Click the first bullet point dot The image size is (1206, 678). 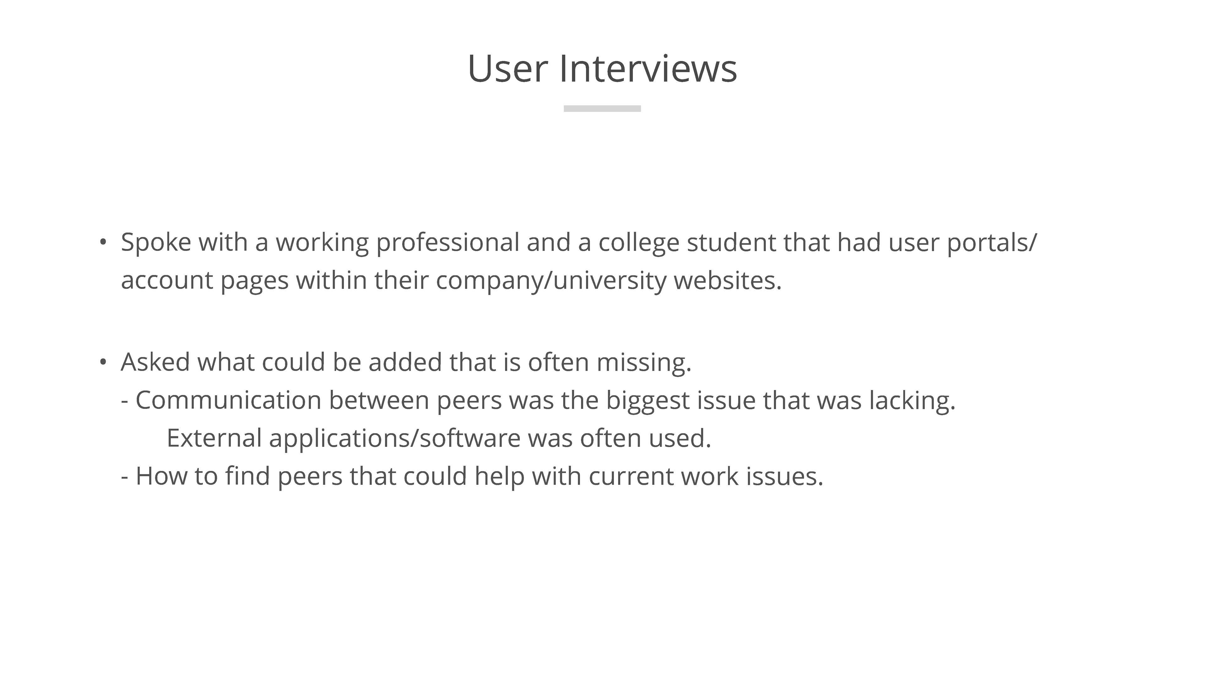click(x=103, y=242)
